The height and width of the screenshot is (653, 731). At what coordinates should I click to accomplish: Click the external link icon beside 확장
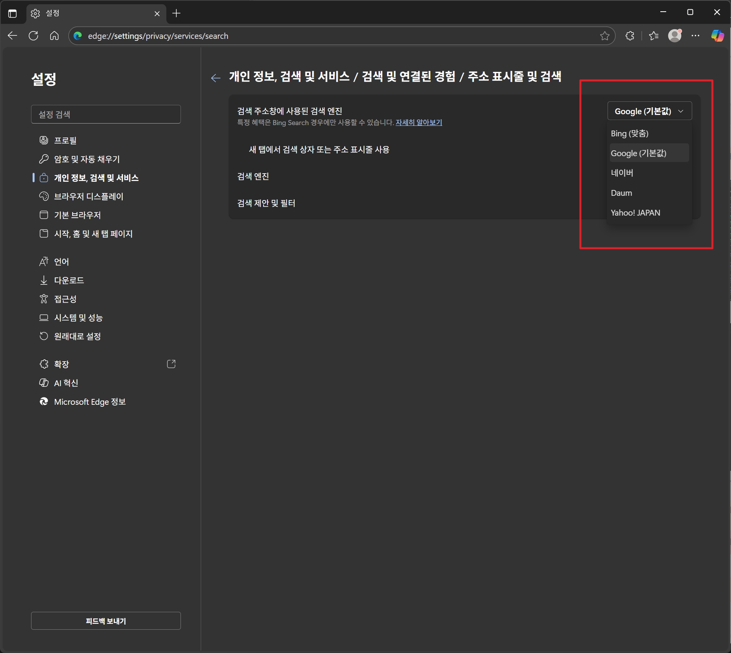pyautogui.click(x=171, y=364)
